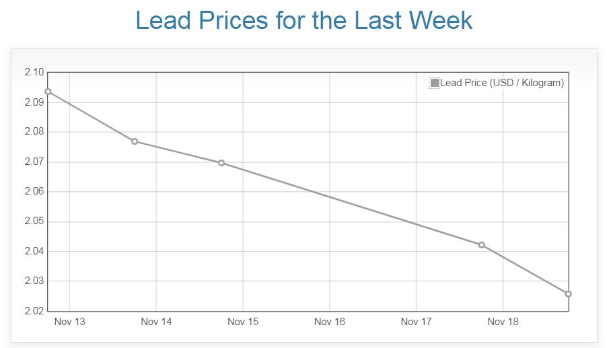
Task: Click the Nov 15 x-axis label
Action: click(243, 322)
